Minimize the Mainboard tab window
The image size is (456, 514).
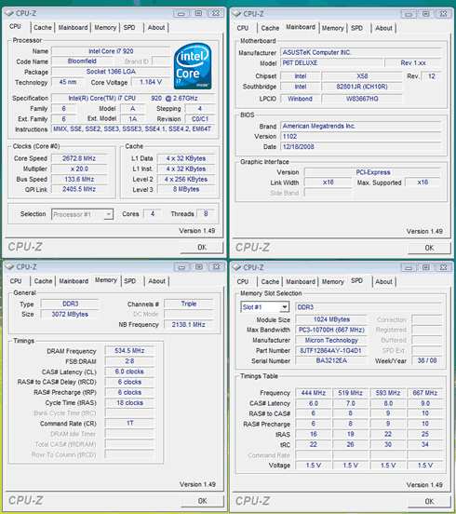coord(409,14)
